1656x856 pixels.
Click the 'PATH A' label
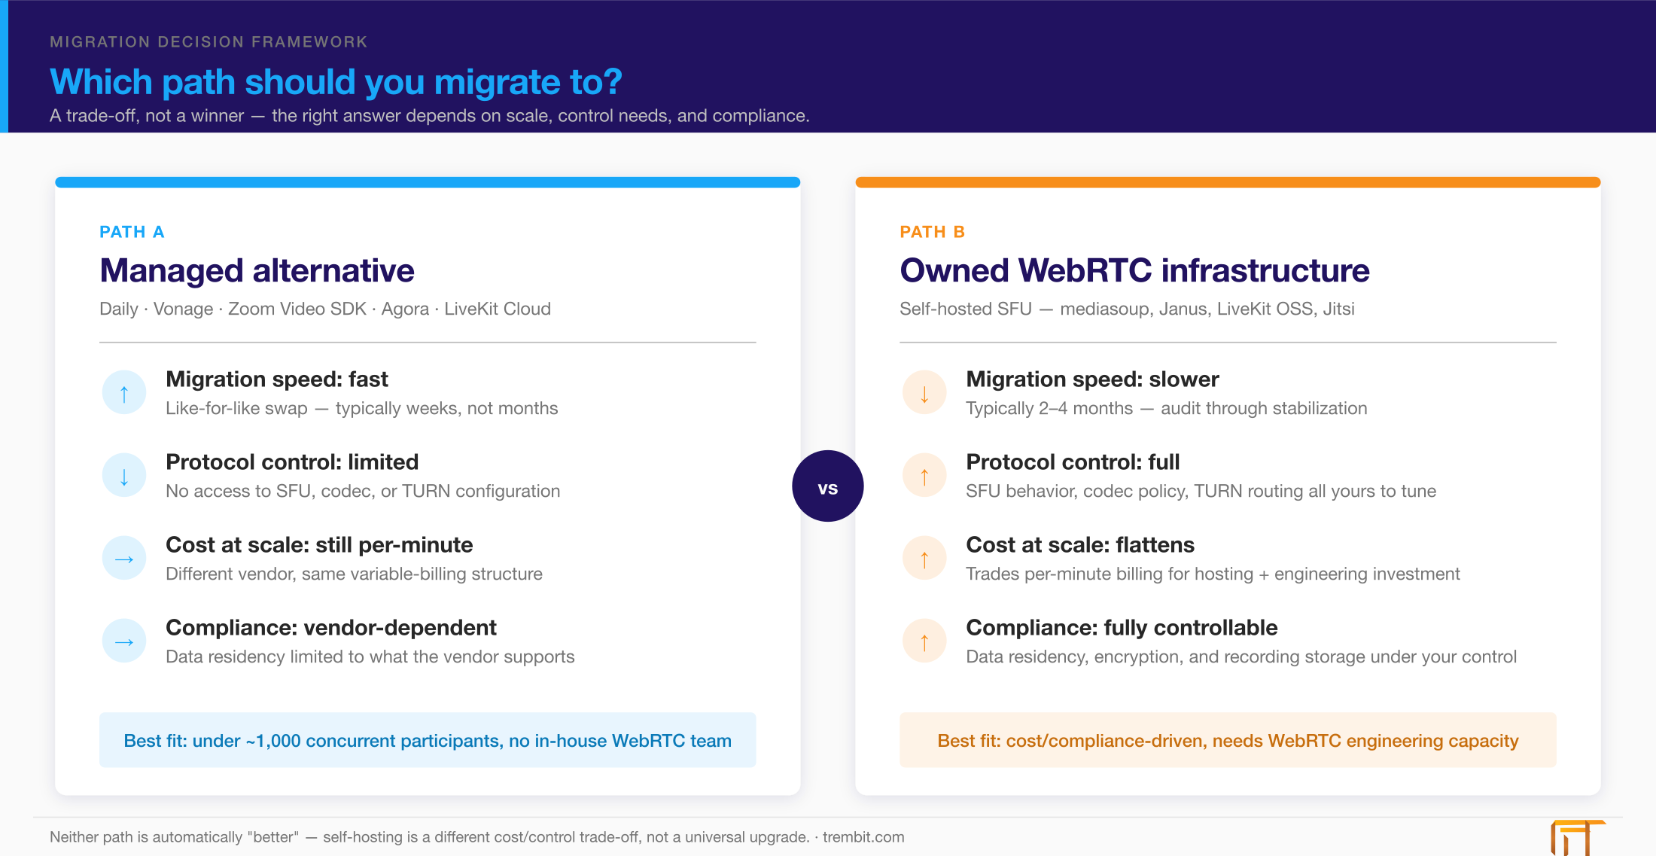pos(132,232)
